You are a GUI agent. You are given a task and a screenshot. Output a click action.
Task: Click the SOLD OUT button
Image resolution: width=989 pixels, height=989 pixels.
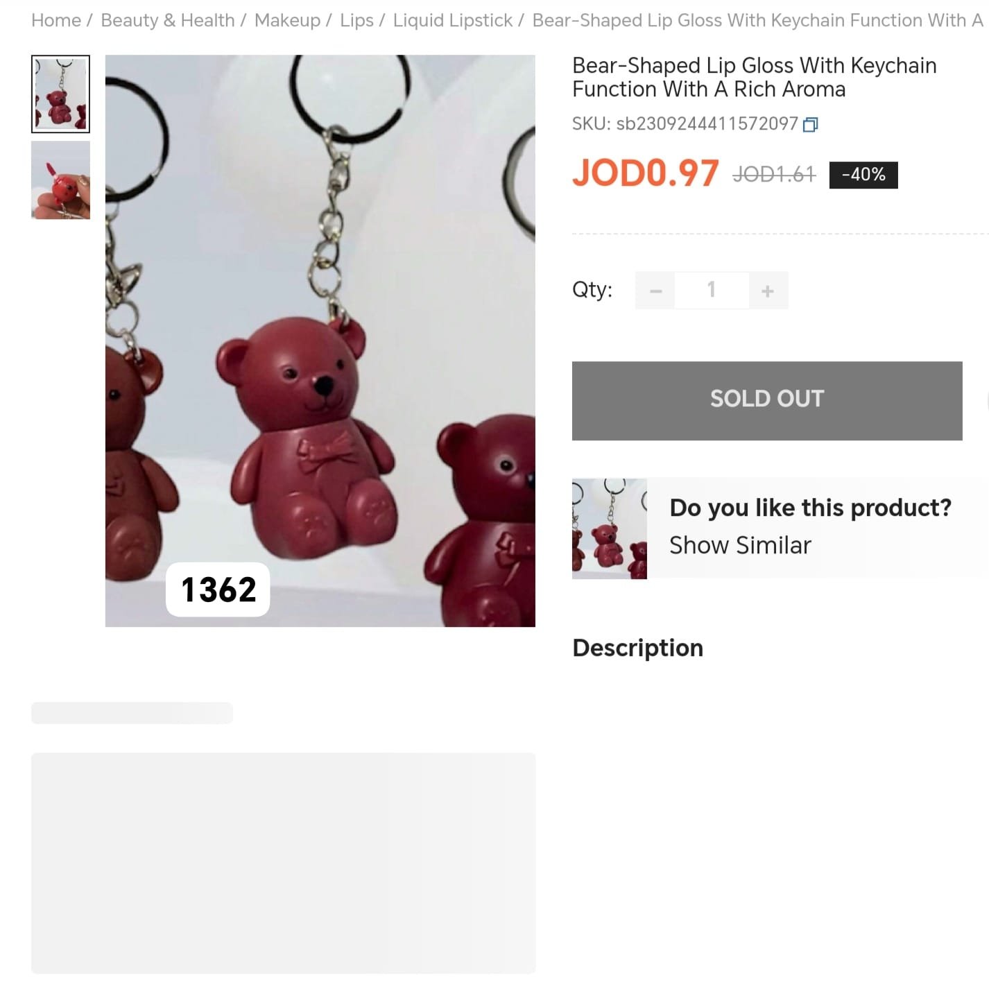(x=767, y=400)
